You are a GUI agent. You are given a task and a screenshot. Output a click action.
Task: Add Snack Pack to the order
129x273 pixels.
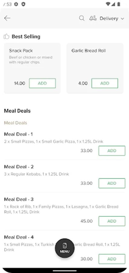pos(42,83)
